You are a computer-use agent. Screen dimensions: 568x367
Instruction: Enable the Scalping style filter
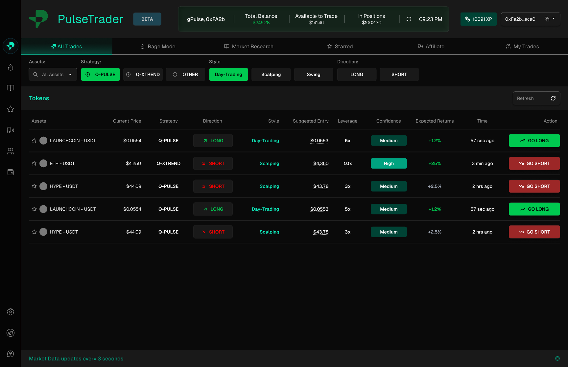pos(271,75)
